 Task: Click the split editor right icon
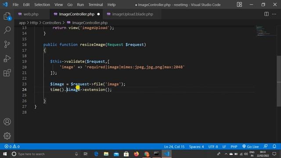(x=267, y=14)
